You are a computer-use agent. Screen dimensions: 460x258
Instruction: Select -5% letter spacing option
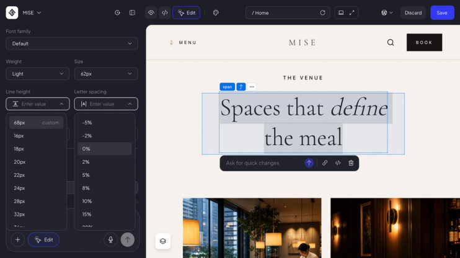click(104, 123)
